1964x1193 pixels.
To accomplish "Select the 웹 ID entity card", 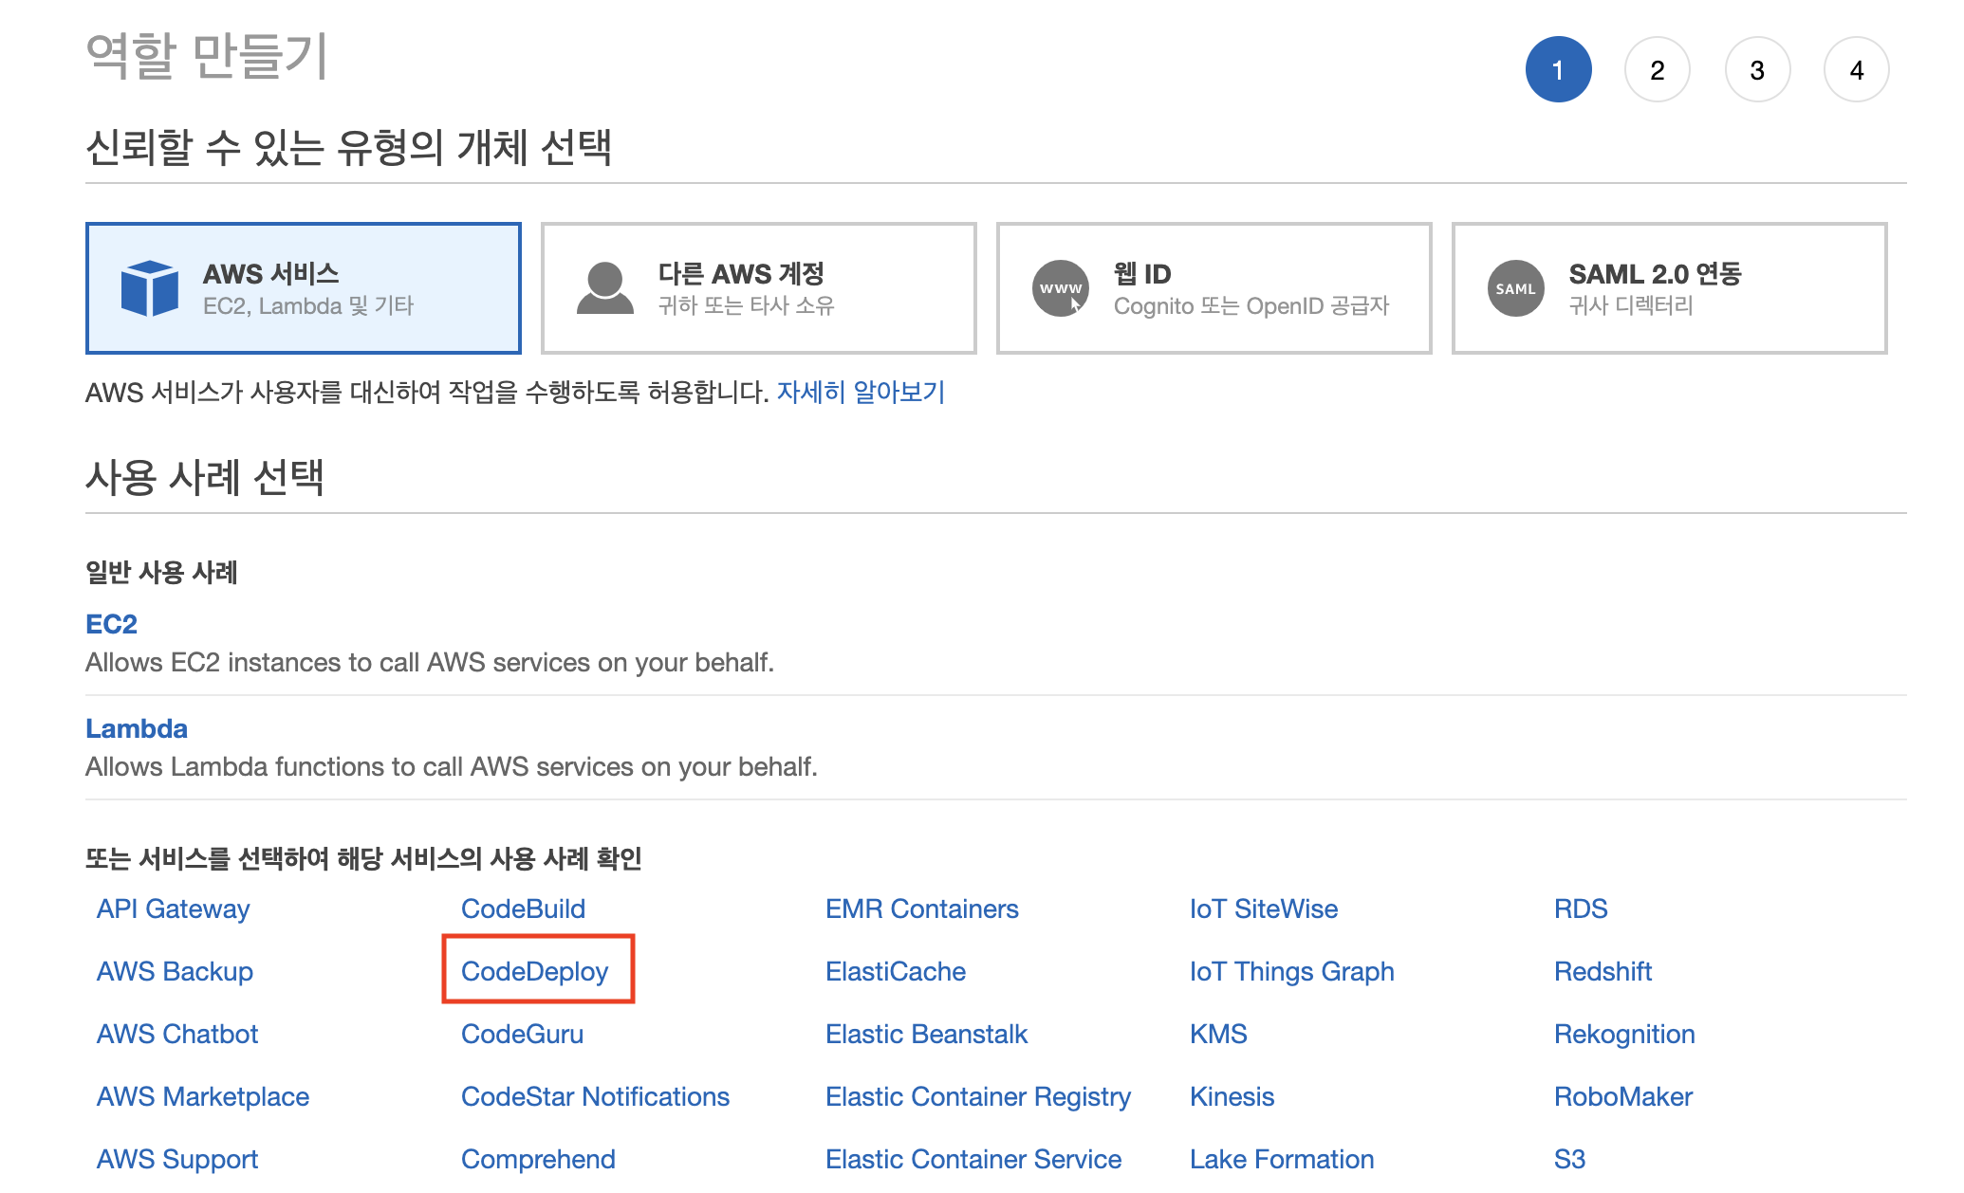I will pos(1214,288).
